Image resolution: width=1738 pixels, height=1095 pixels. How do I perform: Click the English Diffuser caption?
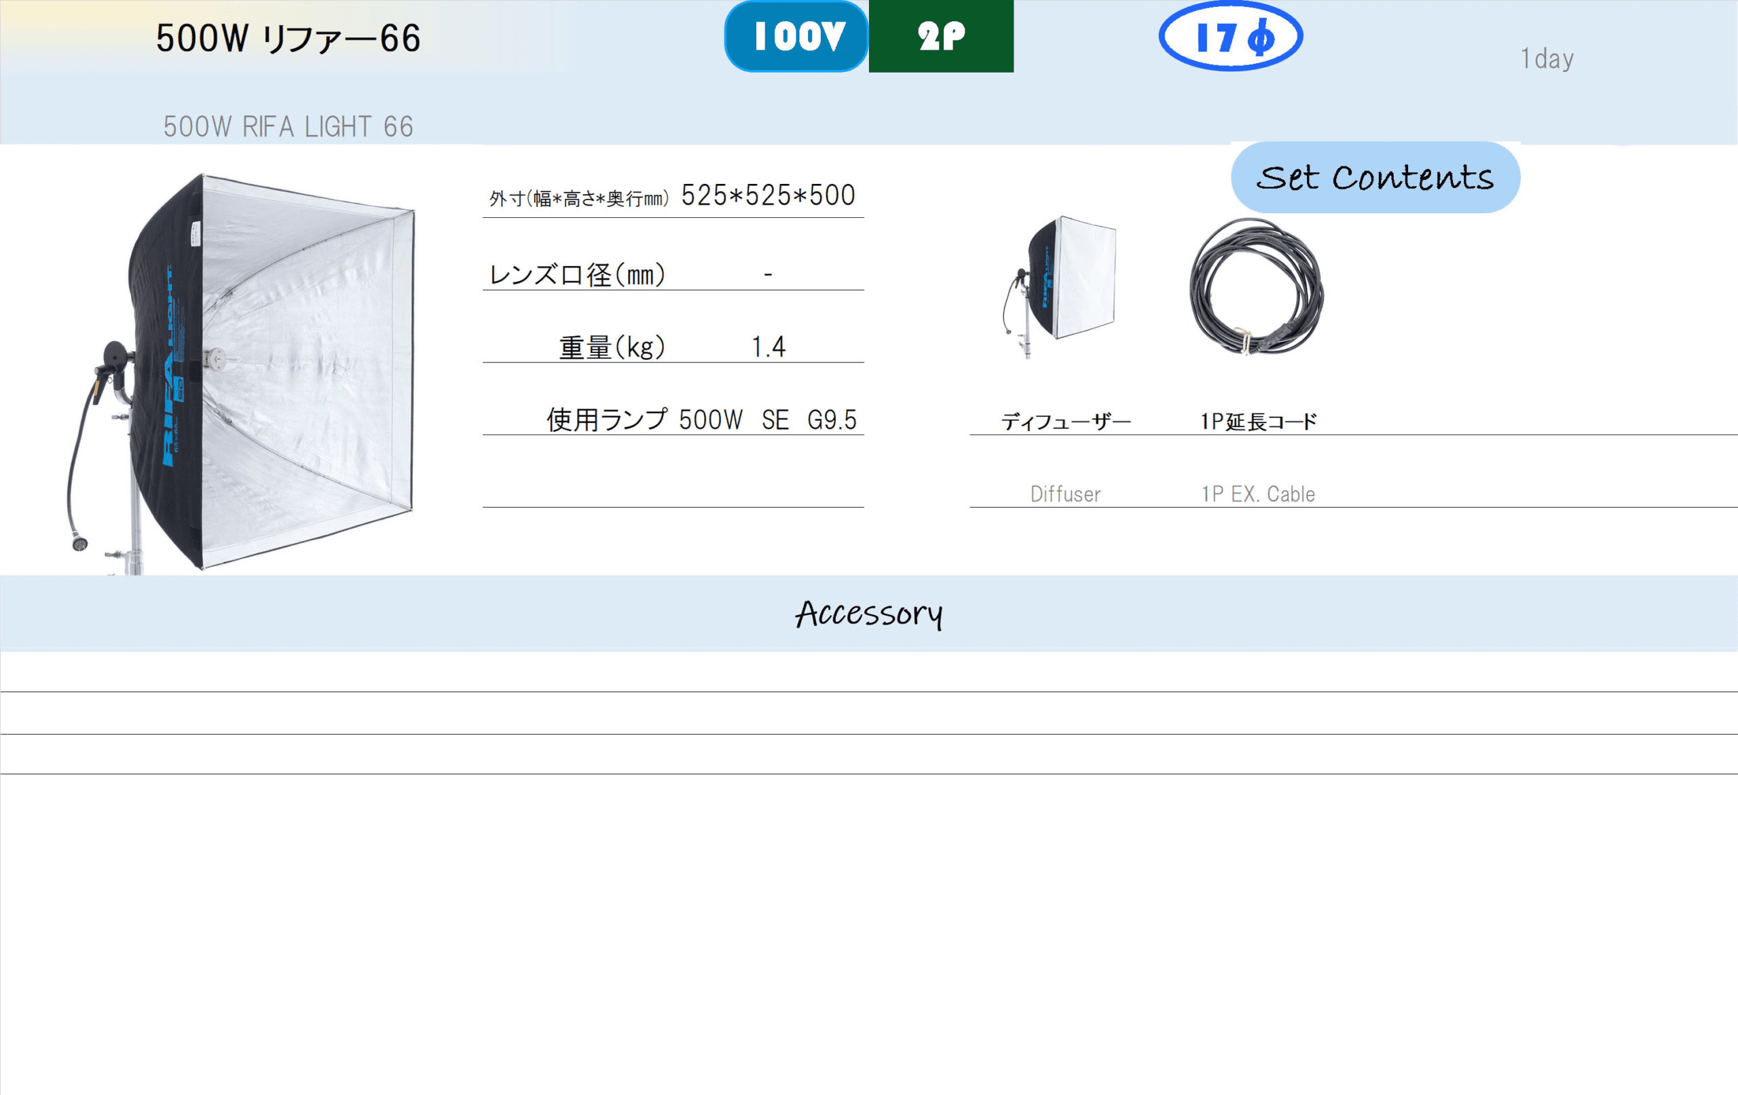1065,494
